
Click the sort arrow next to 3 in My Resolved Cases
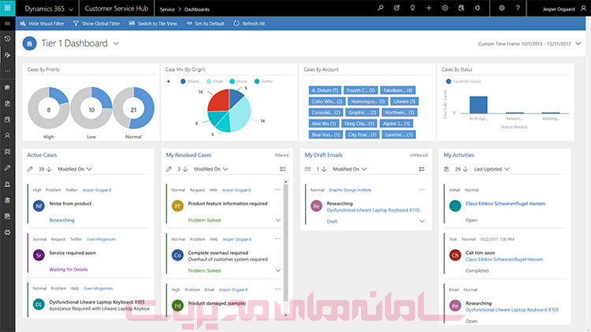[x=185, y=169]
